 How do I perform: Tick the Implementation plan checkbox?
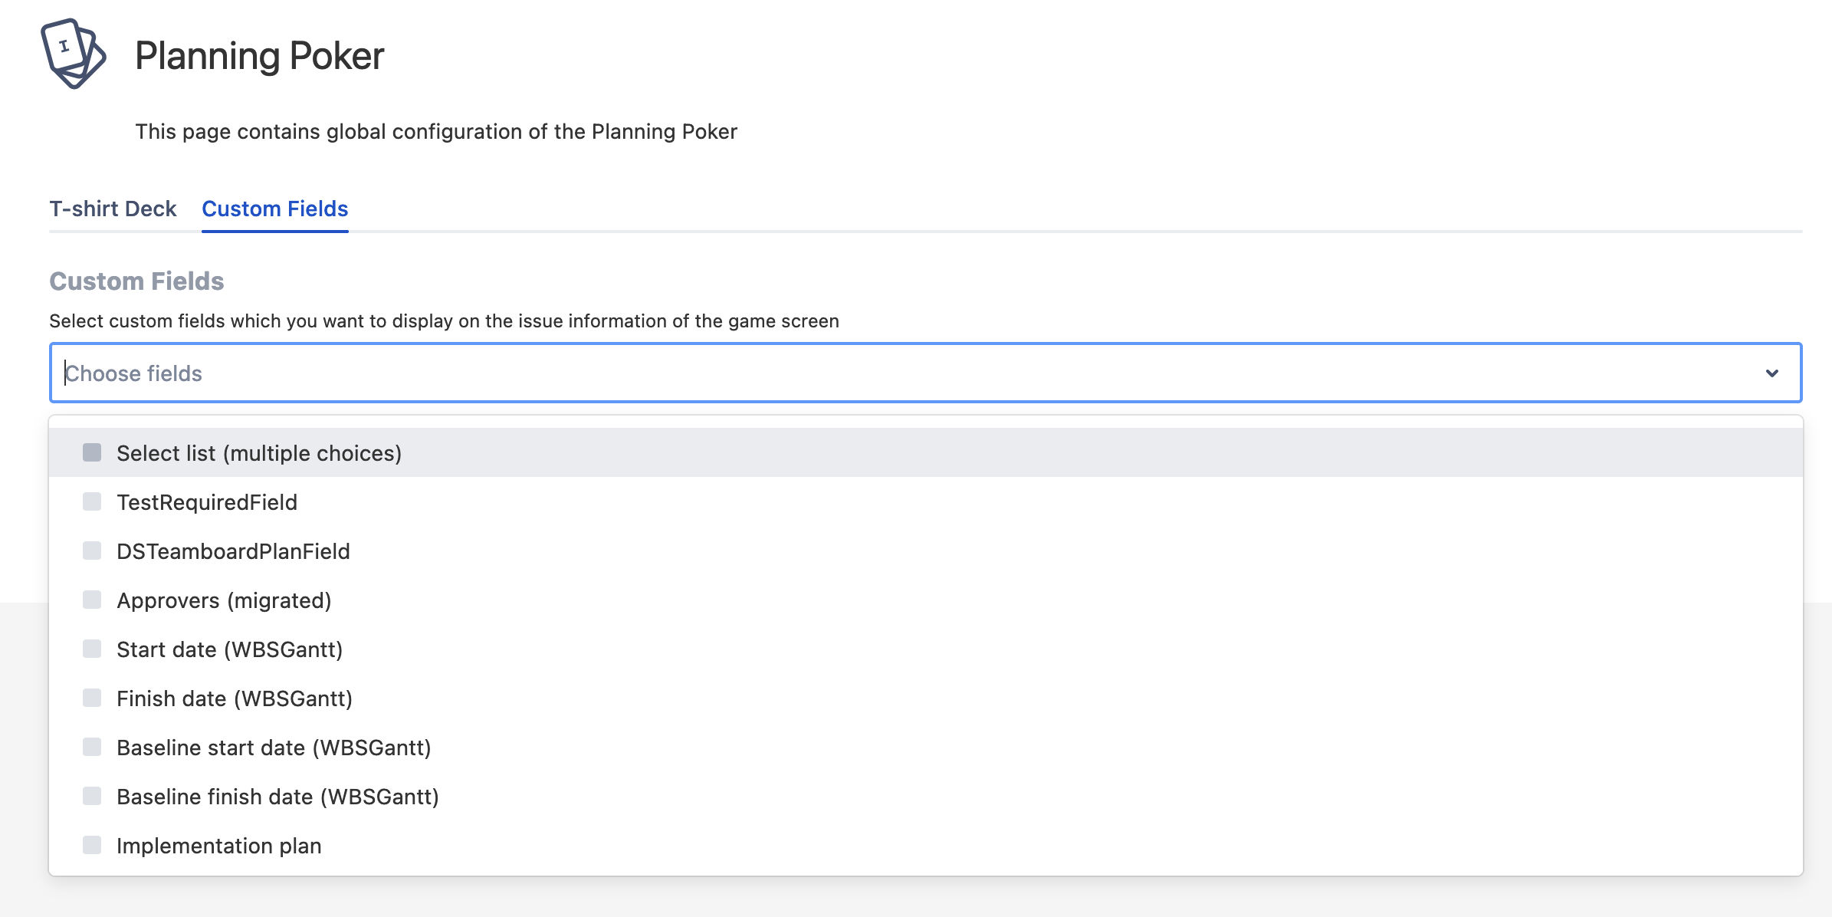click(92, 845)
